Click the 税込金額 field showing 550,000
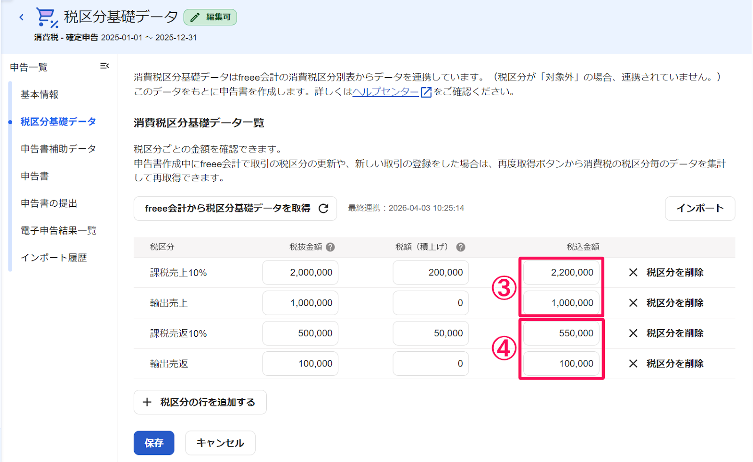 pos(561,333)
